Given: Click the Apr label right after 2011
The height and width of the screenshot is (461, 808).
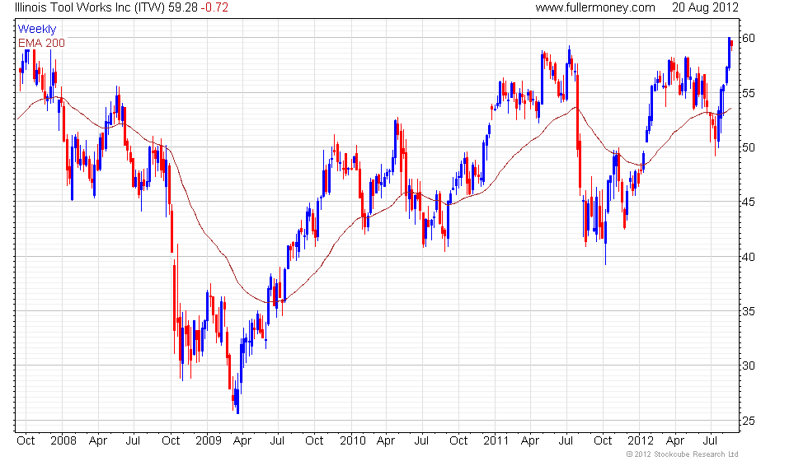Looking at the screenshot, I should pos(530,441).
